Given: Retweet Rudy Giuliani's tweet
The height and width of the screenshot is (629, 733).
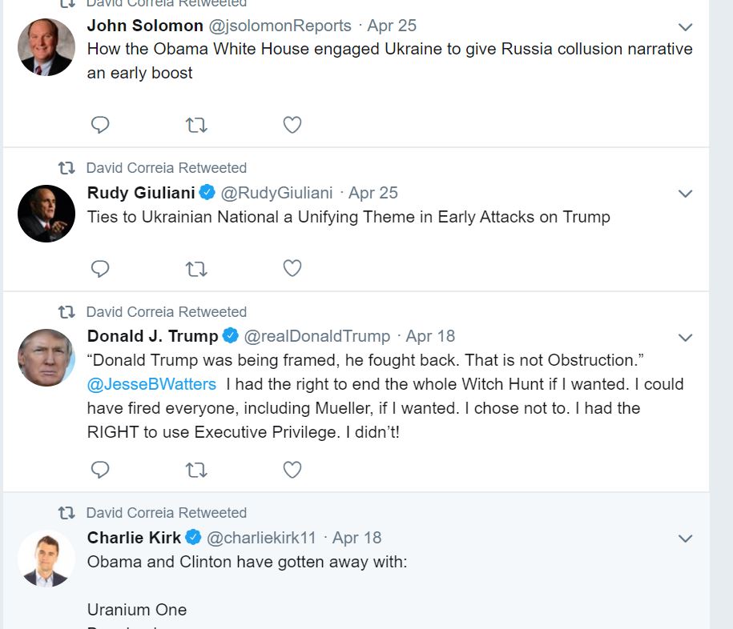Looking at the screenshot, I should pyautogui.click(x=196, y=269).
